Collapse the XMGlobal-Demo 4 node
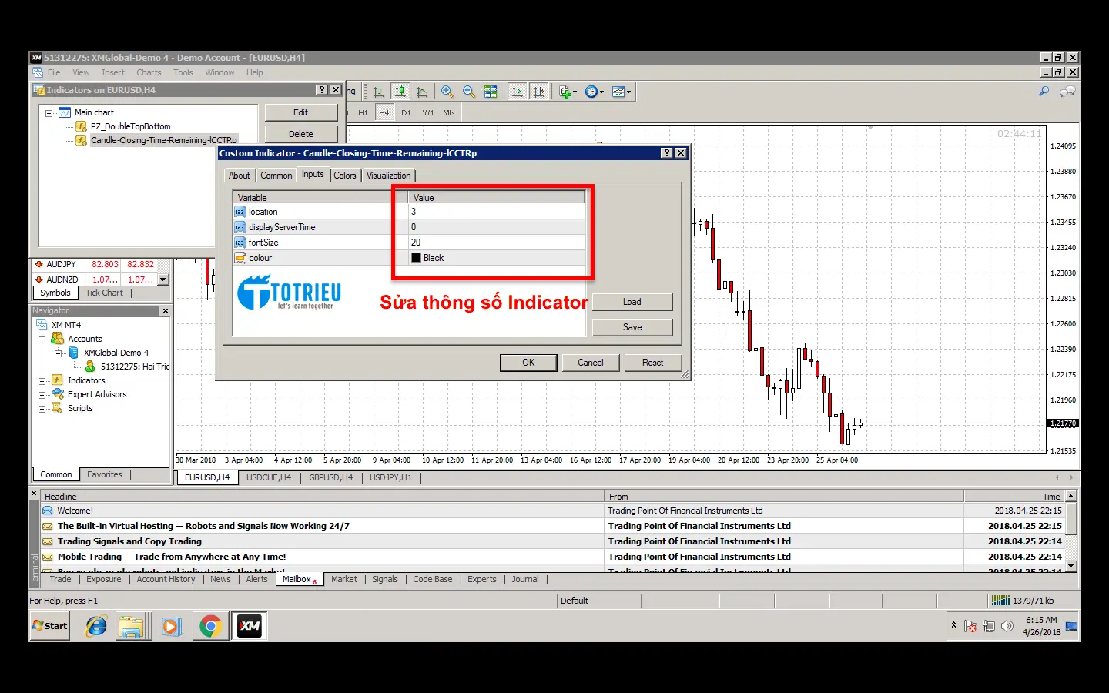 click(58, 353)
